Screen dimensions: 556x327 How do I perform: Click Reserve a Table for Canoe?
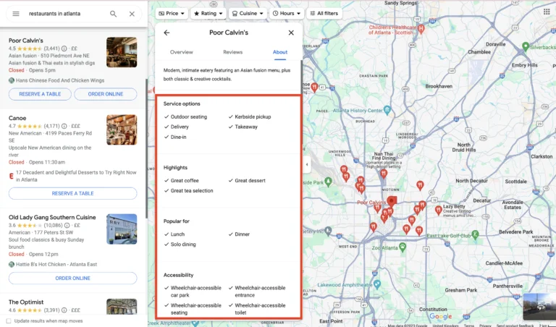coord(72,193)
